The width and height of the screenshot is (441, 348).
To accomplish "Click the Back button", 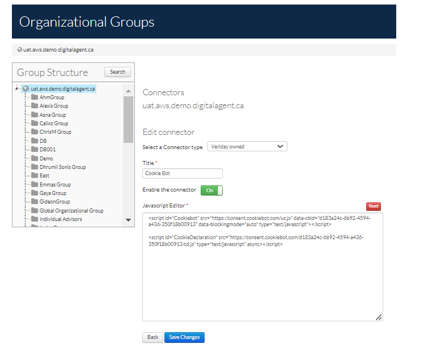I will coord(152,337).
